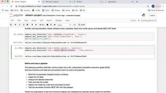
Task: Rename the notebook title sklearn-project
Action: 33,15
